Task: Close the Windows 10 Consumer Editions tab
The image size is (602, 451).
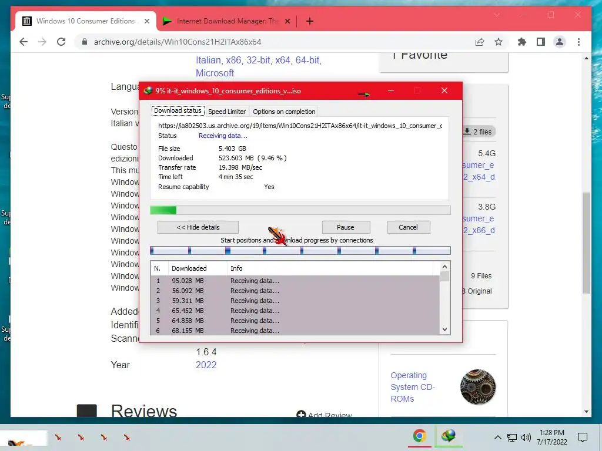Action: coord(146,21)
